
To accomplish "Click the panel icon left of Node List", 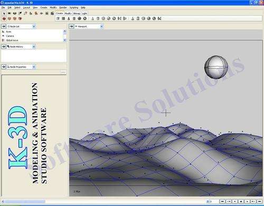I will 4,26.
